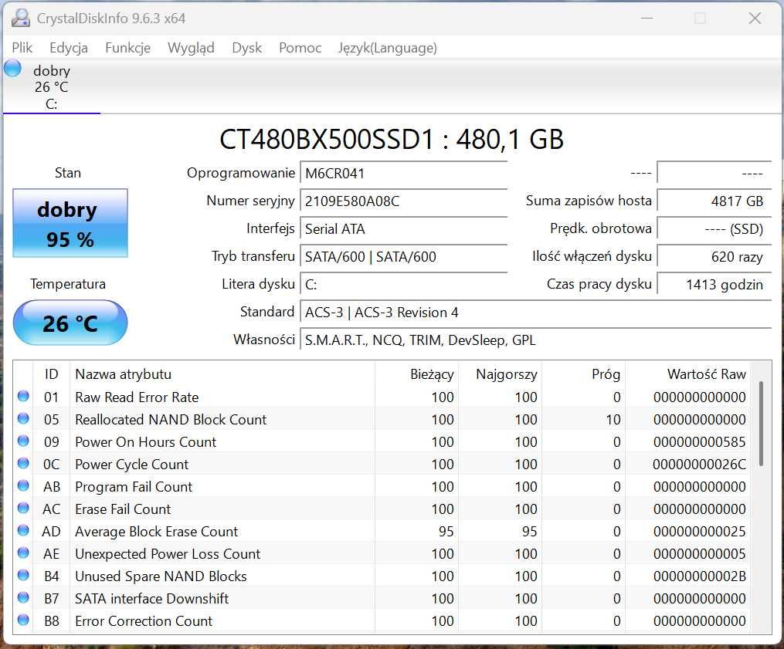Viewport: 784px width, 649px height.
Task: Click the Własności features field
Action: [x=536, y=340]
